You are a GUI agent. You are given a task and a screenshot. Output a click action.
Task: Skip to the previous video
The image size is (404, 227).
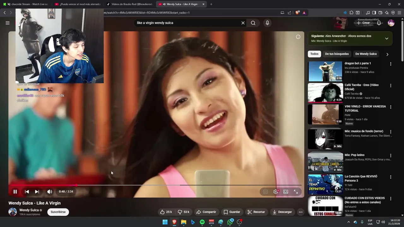27,192
